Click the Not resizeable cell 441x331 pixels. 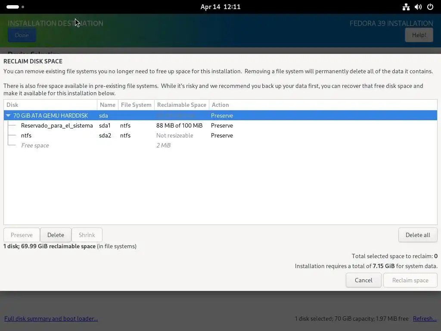(x=175, y=135)
